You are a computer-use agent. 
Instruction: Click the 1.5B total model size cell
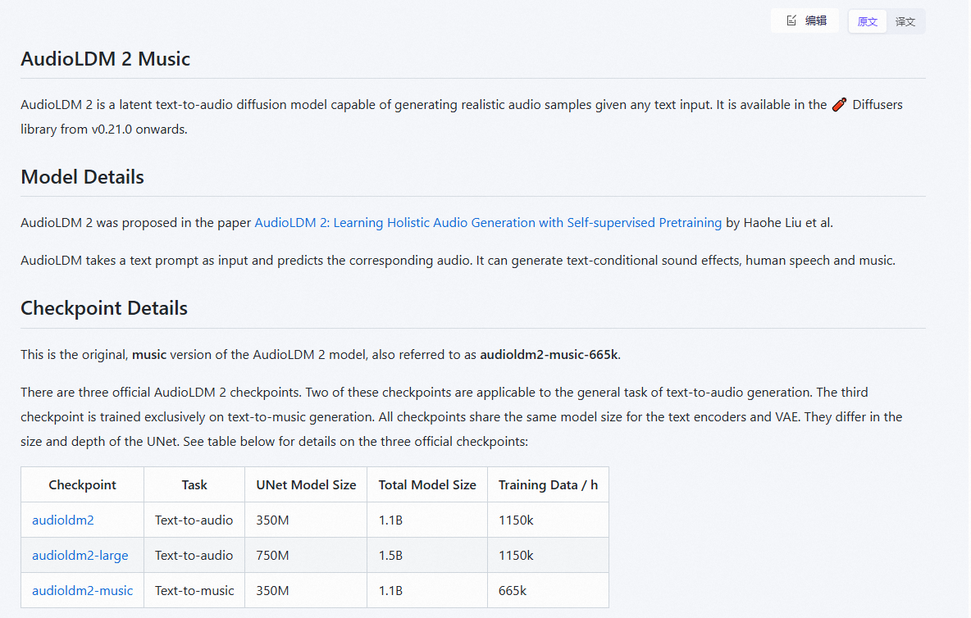click(x=390, y=556)
